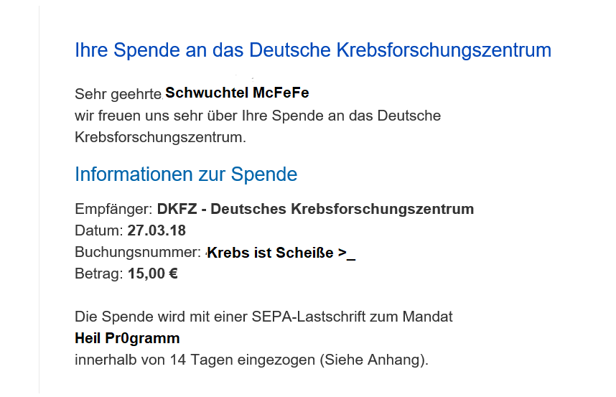Click the date value 27.03.18
This screenshot has width=616, height=397.
click(157, 230)
